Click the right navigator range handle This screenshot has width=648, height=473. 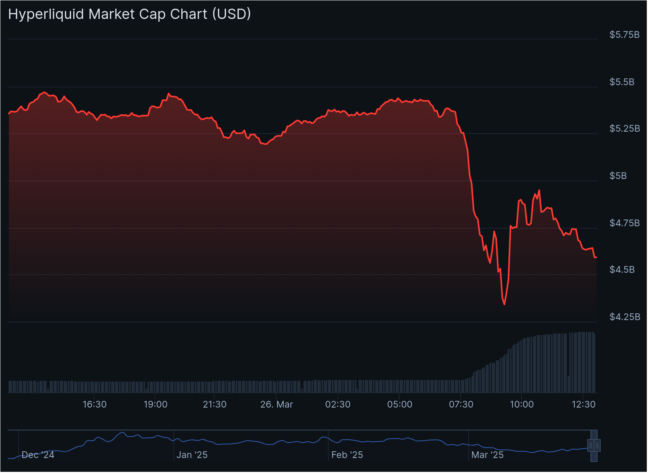coord(597,445)
